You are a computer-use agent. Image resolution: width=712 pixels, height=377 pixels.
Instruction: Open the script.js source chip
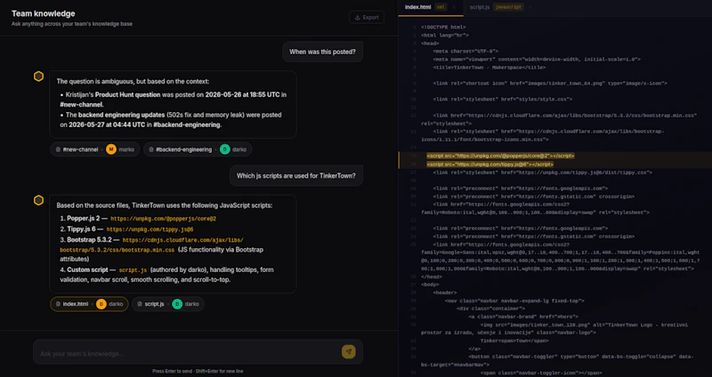[x=168, y=304]
